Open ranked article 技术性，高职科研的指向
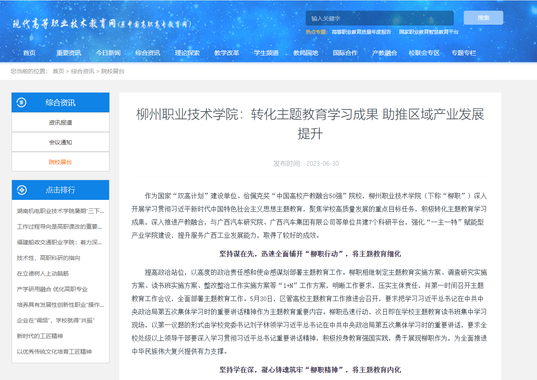Screen dimensions: 537x380 click(49, 258)
